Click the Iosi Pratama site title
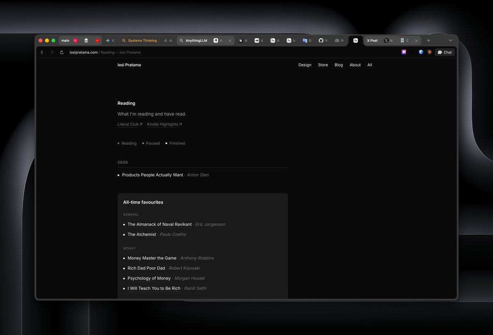This screenshot has width=493, height=335. click(x=129, y=65)
